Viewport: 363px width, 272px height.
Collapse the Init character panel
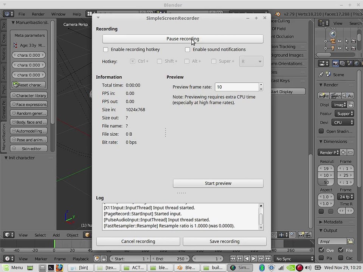click(x=6, y=158)
